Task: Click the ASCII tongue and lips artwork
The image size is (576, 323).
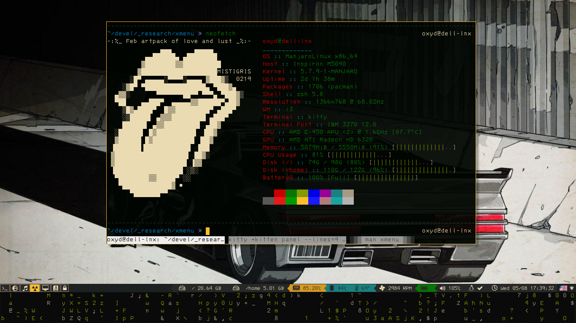Action: (177, 123)
